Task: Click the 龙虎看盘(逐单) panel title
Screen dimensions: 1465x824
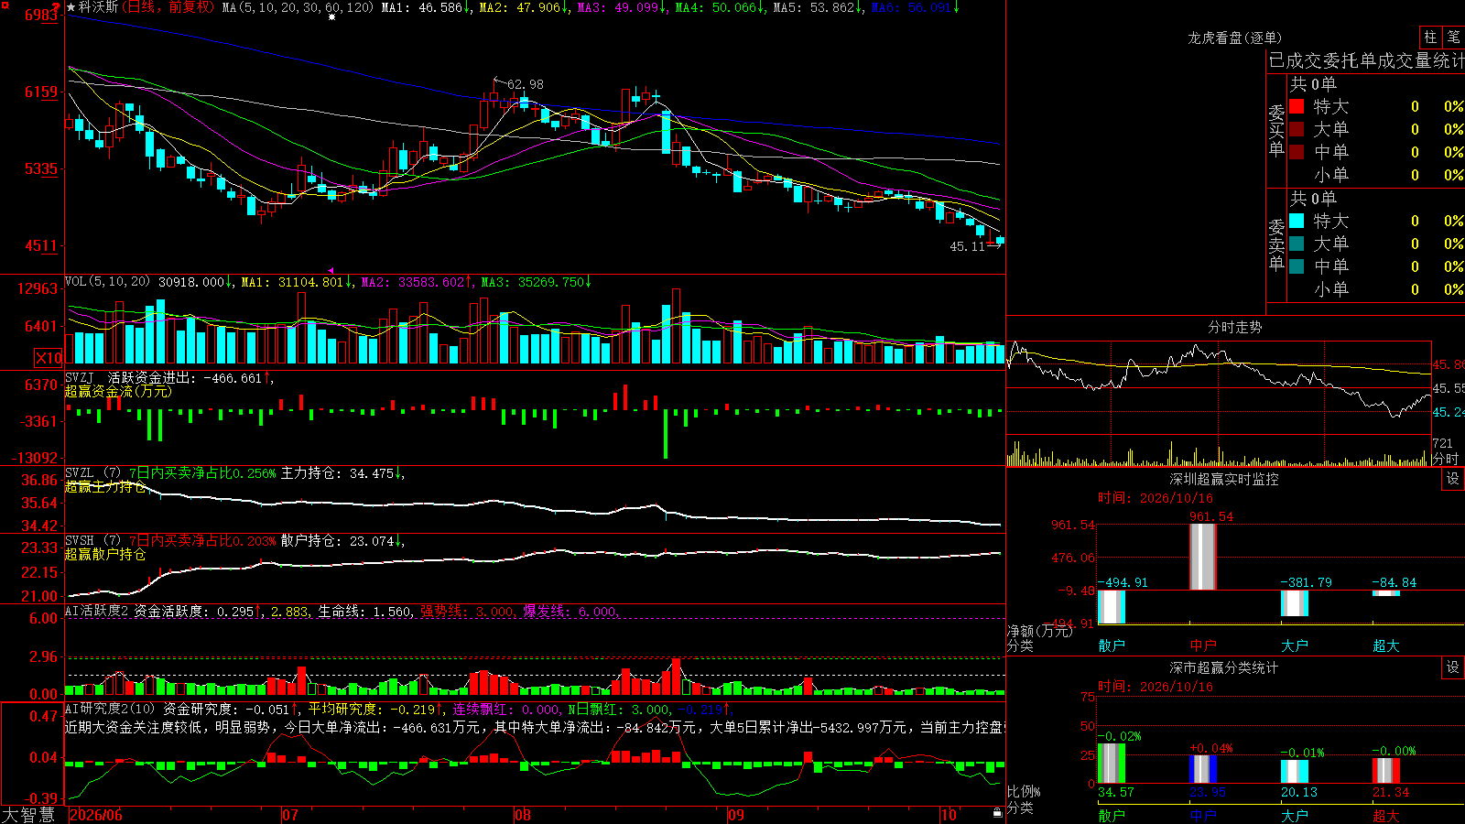Action: pyautogui.click(x=1235, y=38)
